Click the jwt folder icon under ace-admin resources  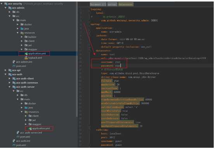coord(26,45)
